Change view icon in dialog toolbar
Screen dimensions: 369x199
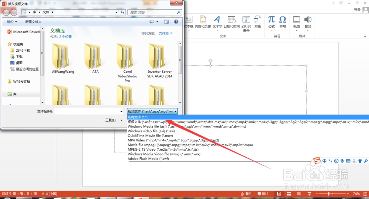(152, 22)
